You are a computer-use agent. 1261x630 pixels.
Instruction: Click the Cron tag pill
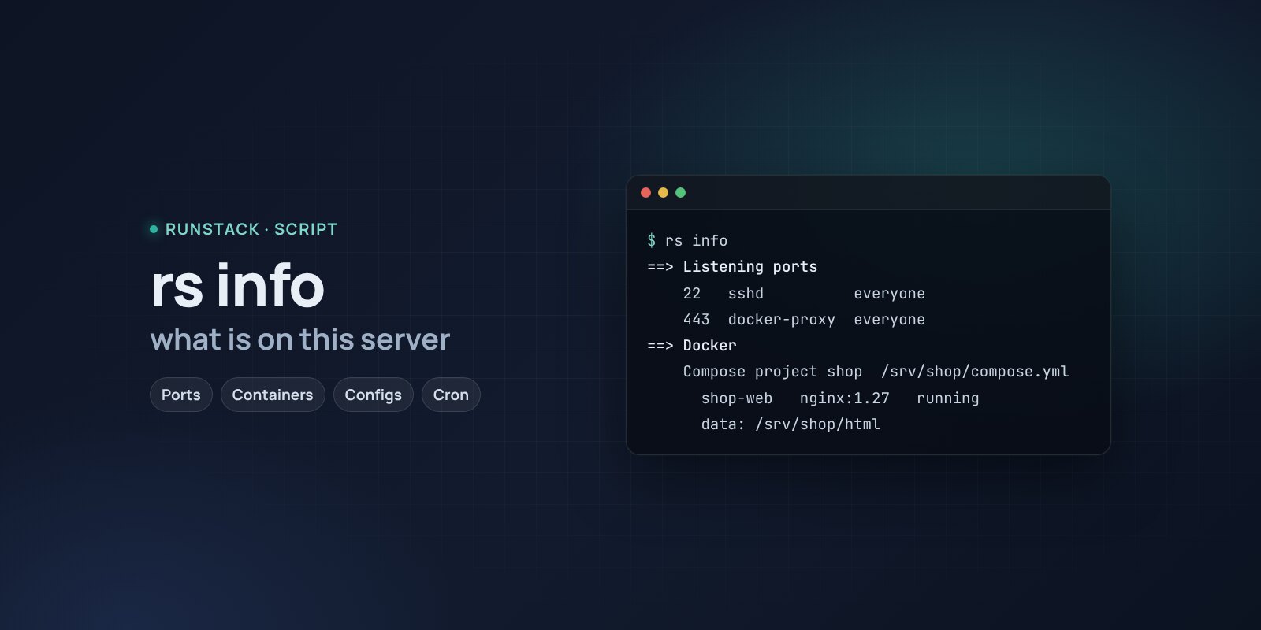pyautogui.click(x=451, y=395)
